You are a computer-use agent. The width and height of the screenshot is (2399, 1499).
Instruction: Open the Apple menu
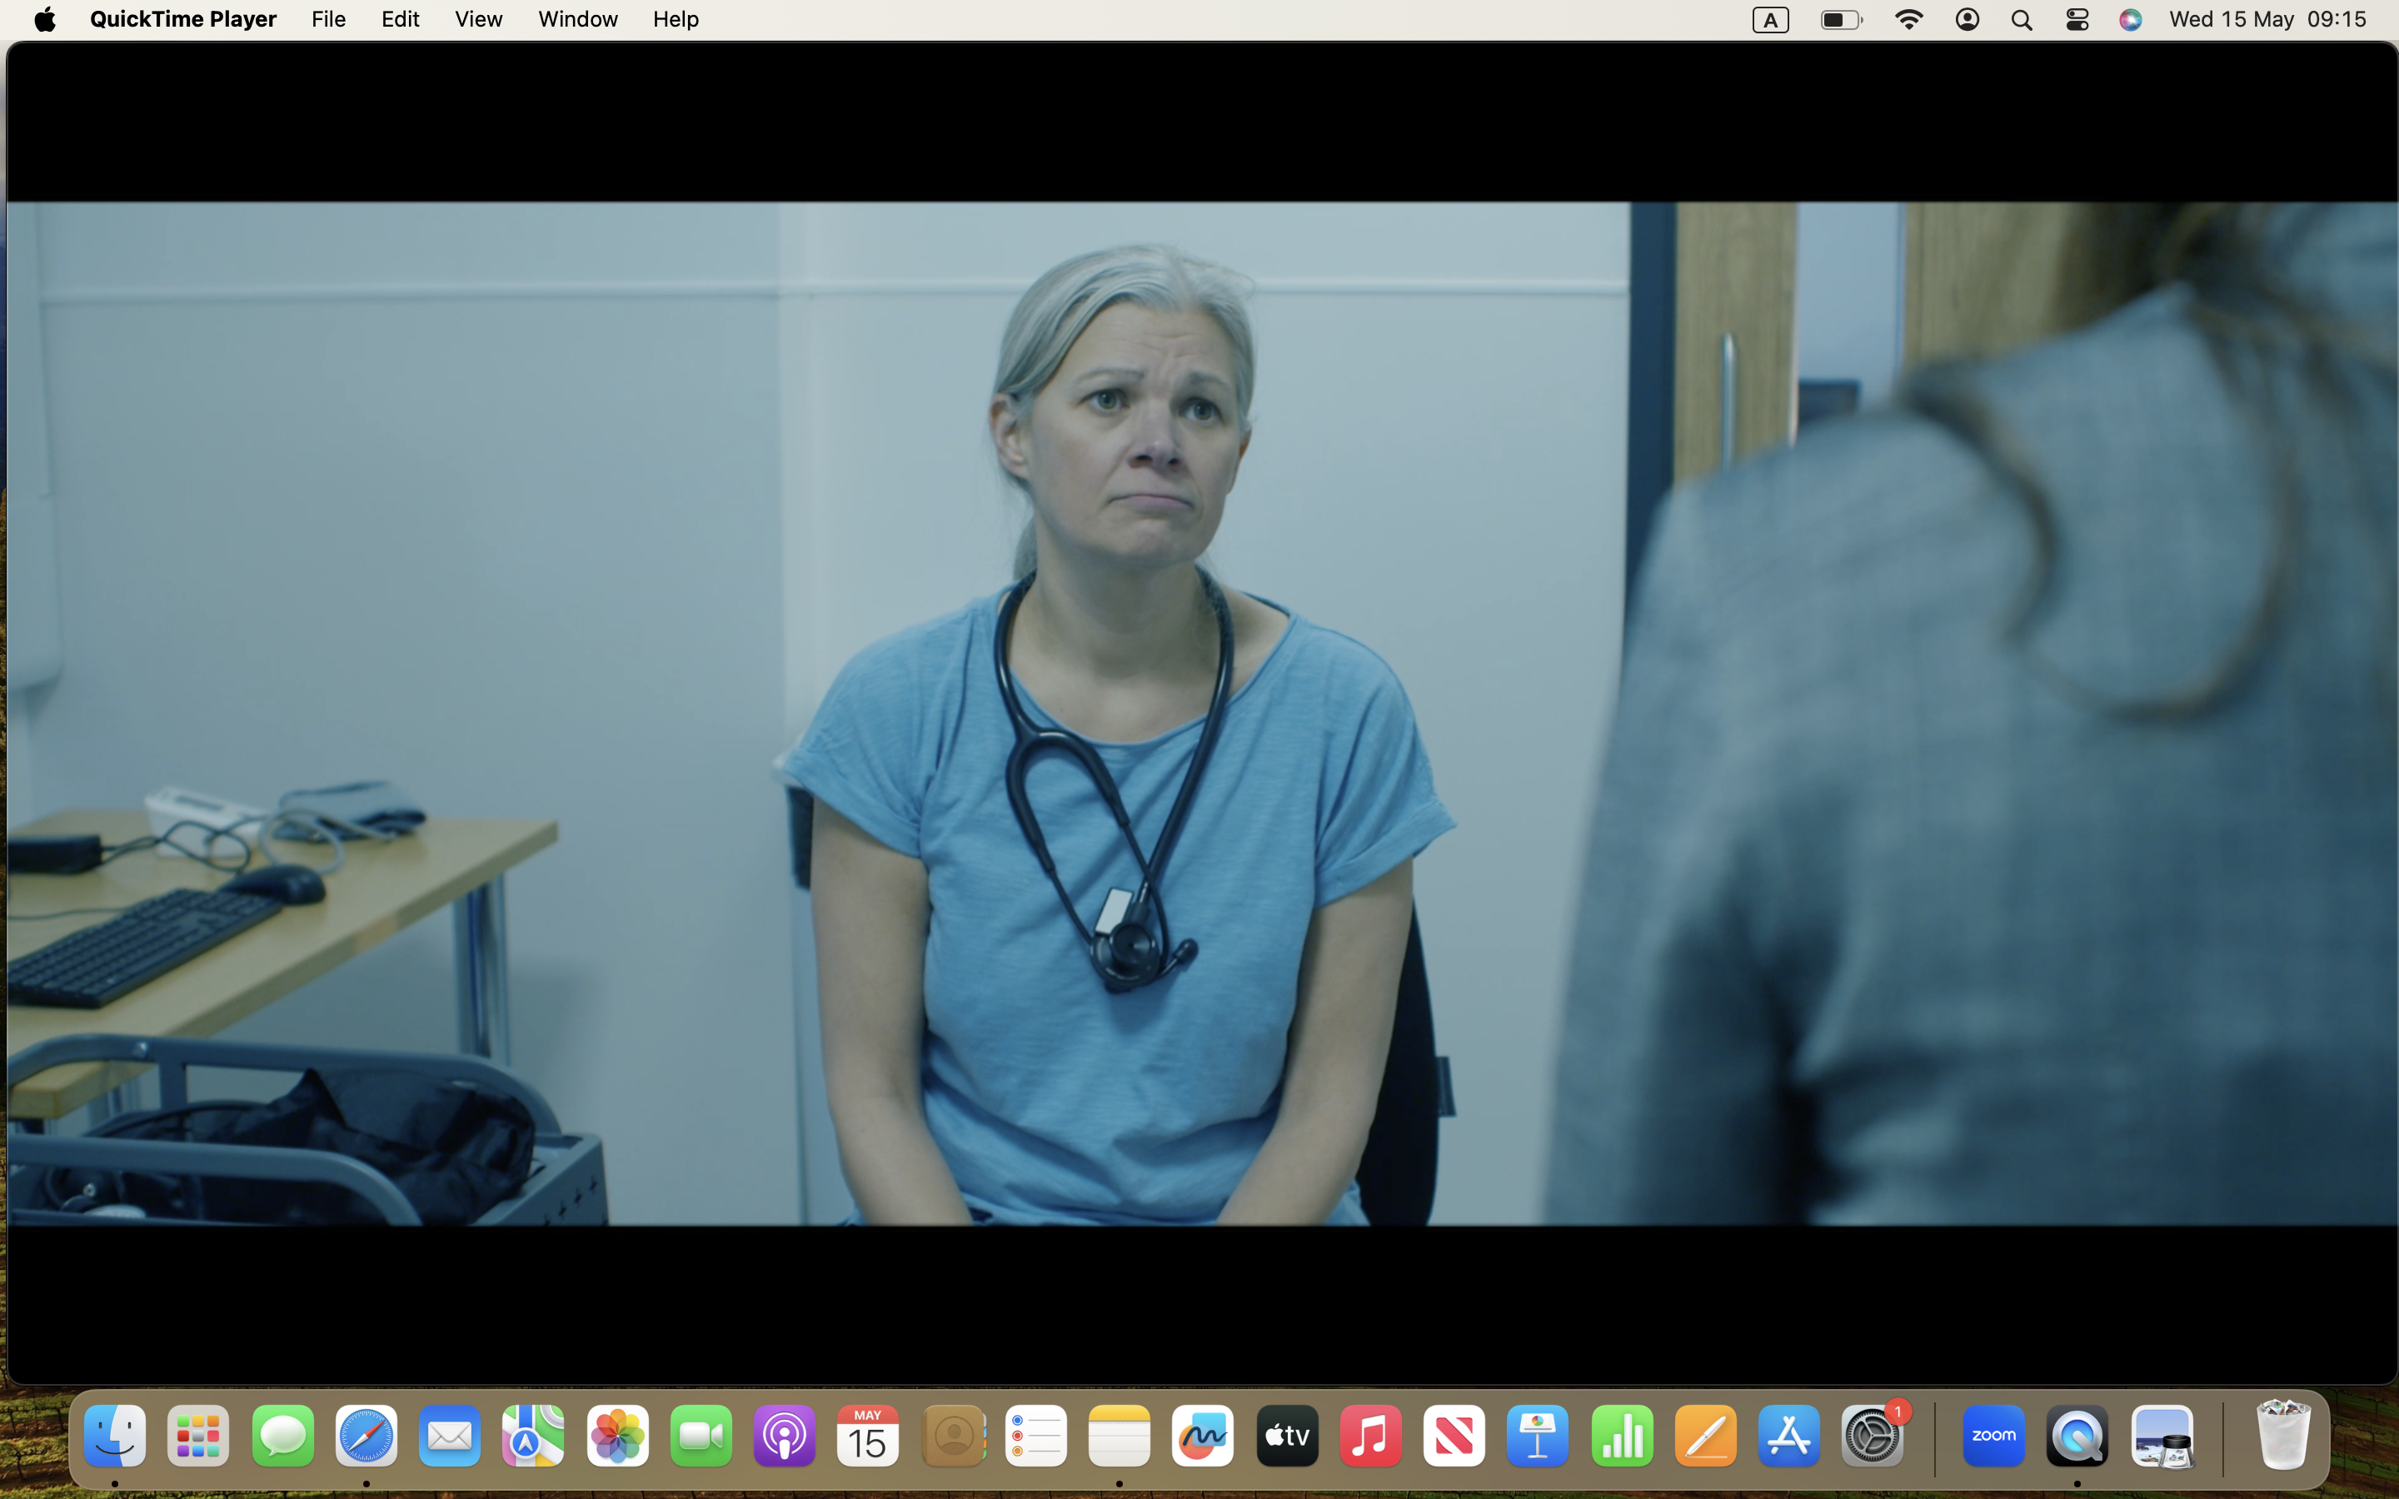(45, 19)
